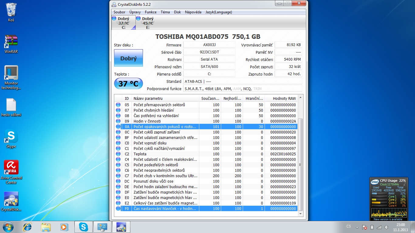Click status icon for row 08 Čas potřebný
Image resolution: width=415 pixels, height=233 pixels.
118,116
